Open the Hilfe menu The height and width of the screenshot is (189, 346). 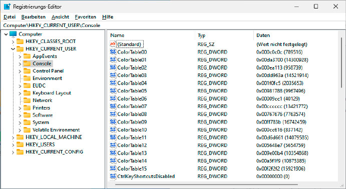click(108, 17)
